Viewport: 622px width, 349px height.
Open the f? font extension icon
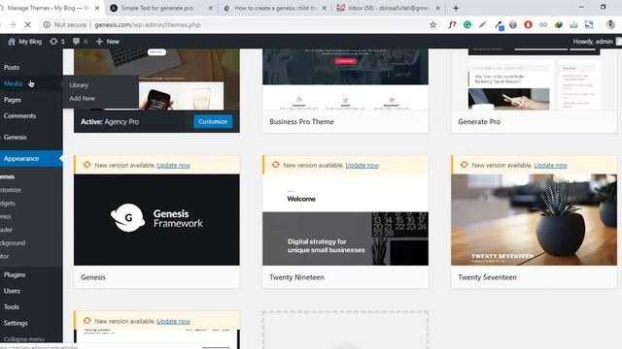(x=452, y=25)
